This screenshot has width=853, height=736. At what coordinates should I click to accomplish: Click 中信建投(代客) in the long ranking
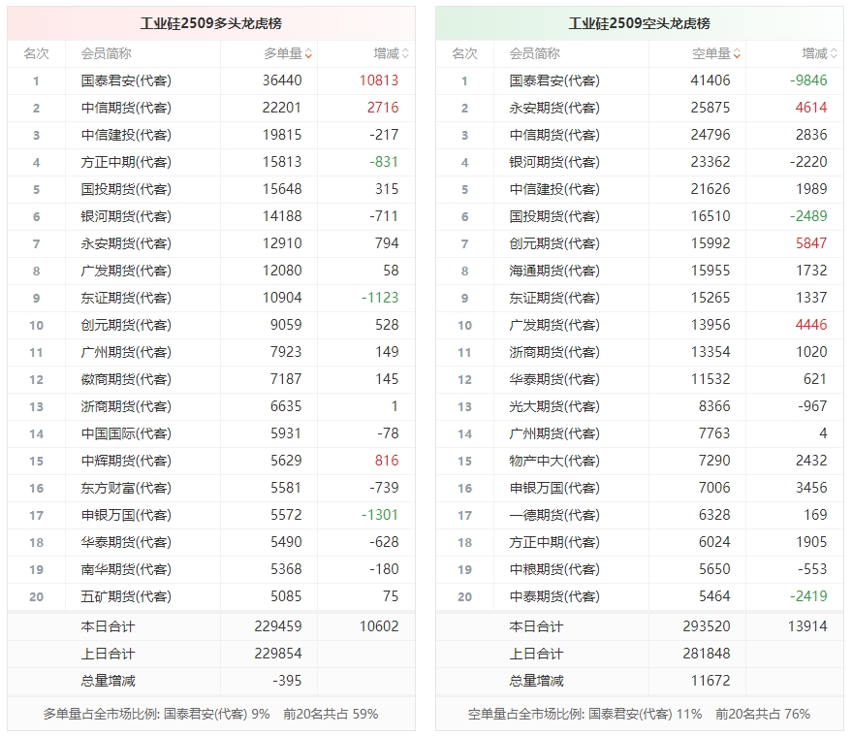pyautogui.click(x=126, y=135)
